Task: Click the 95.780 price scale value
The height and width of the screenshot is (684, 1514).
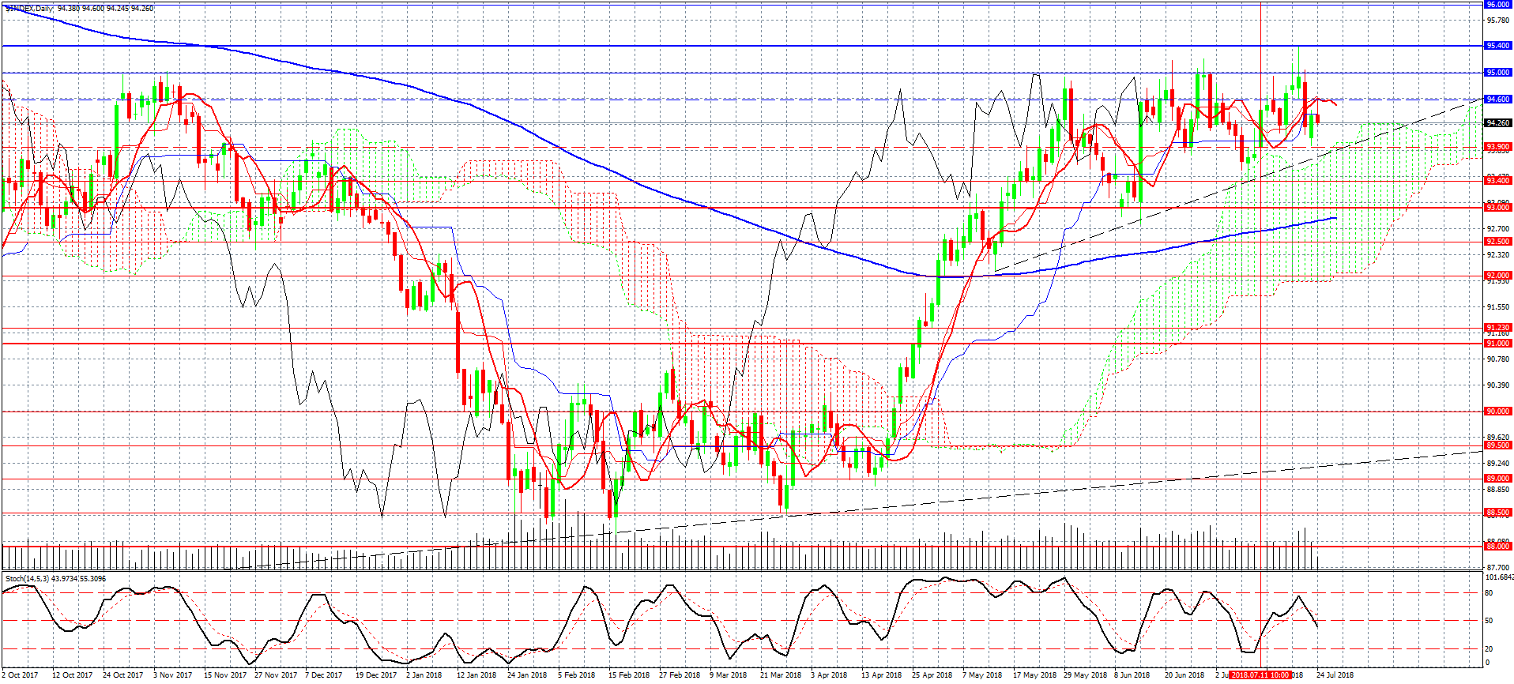Action: (x=1498, y=21)
